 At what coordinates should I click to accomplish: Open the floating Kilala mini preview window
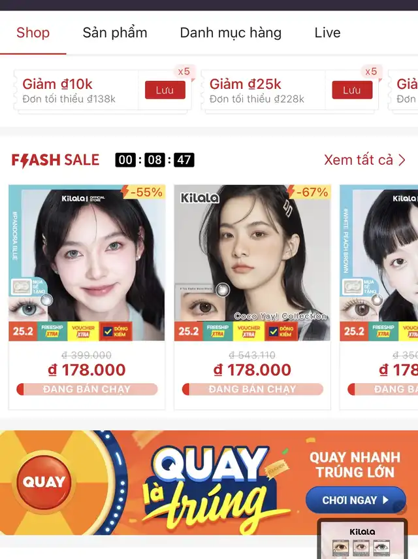click(x=362, y=539)
